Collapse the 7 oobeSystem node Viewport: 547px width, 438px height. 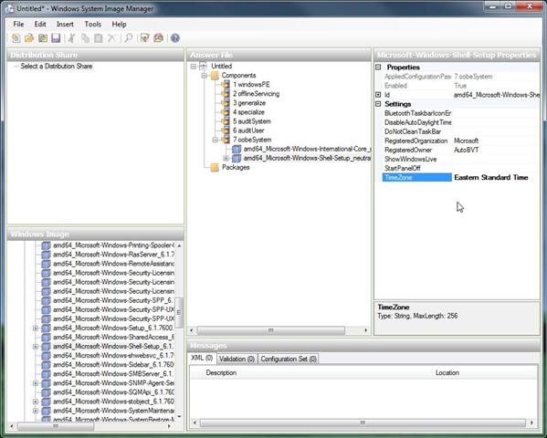[x=216, y=140]
